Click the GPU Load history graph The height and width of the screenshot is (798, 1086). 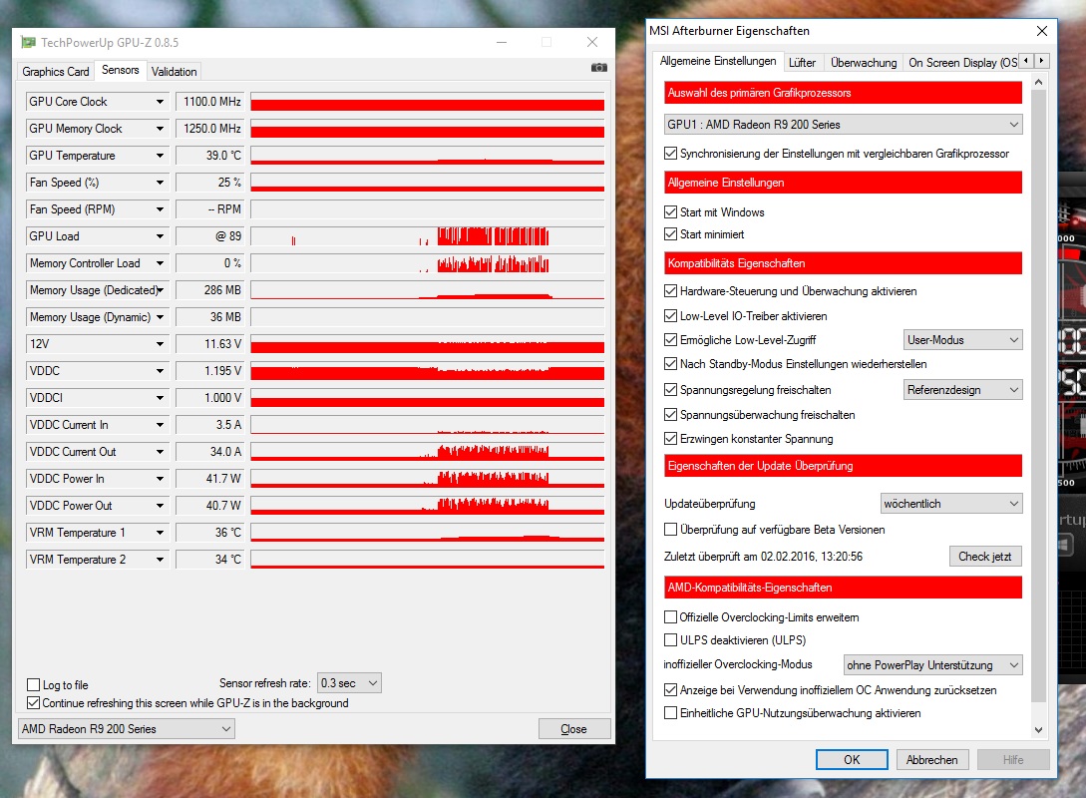click(428, 236)
